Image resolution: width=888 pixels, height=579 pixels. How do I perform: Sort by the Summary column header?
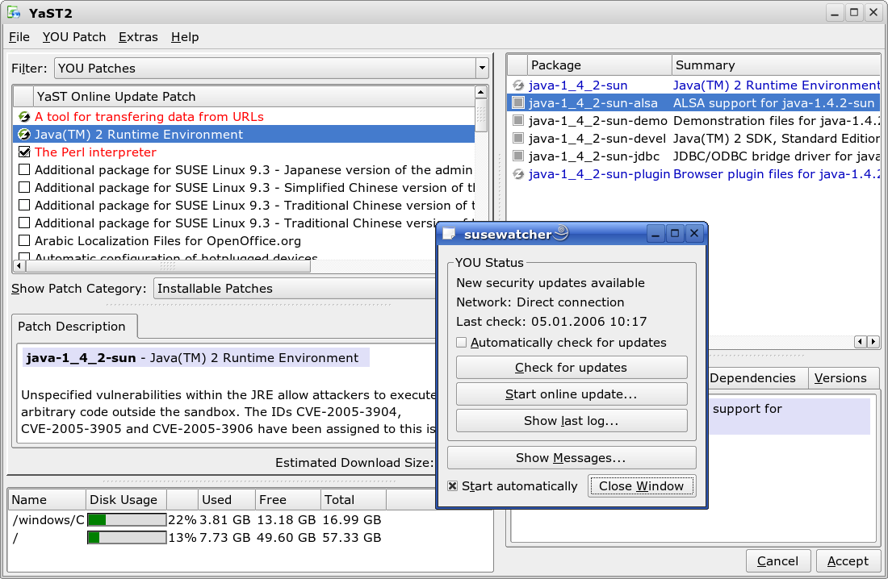tap(776, 65)
